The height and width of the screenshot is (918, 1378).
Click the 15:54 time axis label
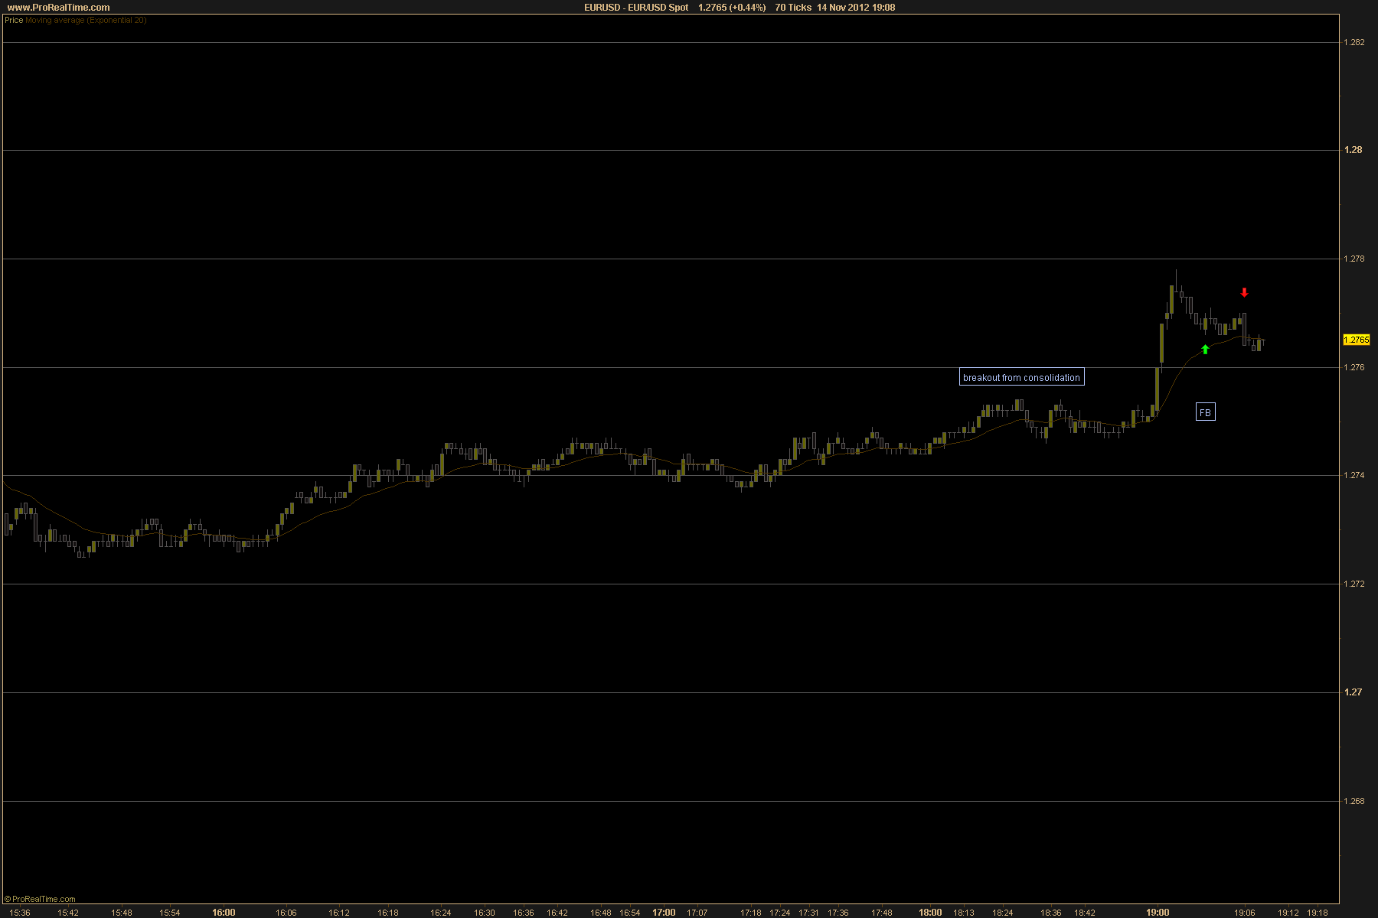pos(170,913)
